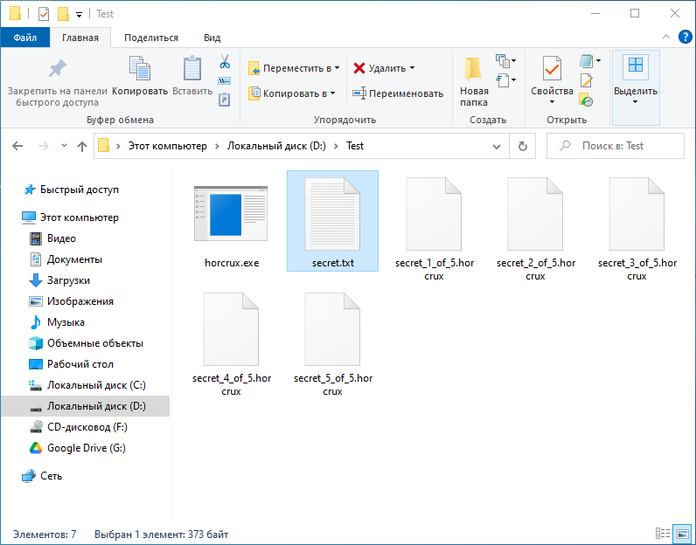Select Локальный диск (D:) in sidebar
The image size is (696, 545).
(x=85, y=406)
